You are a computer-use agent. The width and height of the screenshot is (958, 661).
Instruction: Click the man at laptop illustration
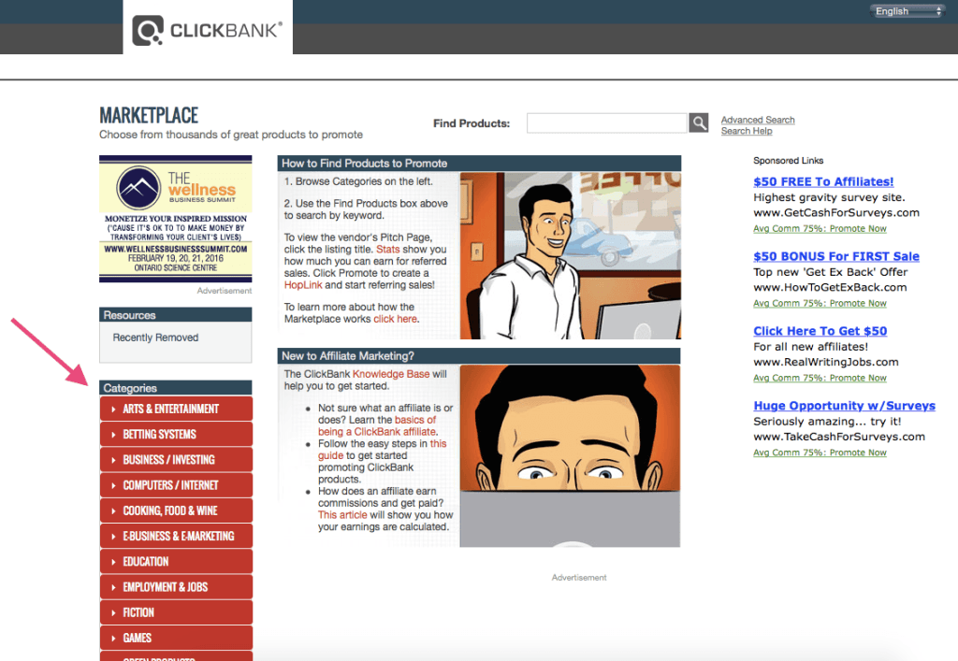(x=571, y=256)
